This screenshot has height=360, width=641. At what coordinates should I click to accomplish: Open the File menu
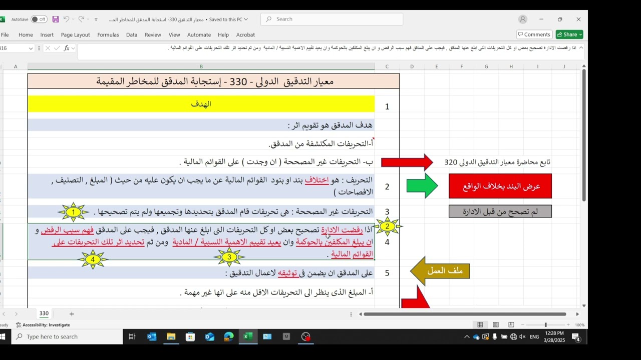[5, 35]
